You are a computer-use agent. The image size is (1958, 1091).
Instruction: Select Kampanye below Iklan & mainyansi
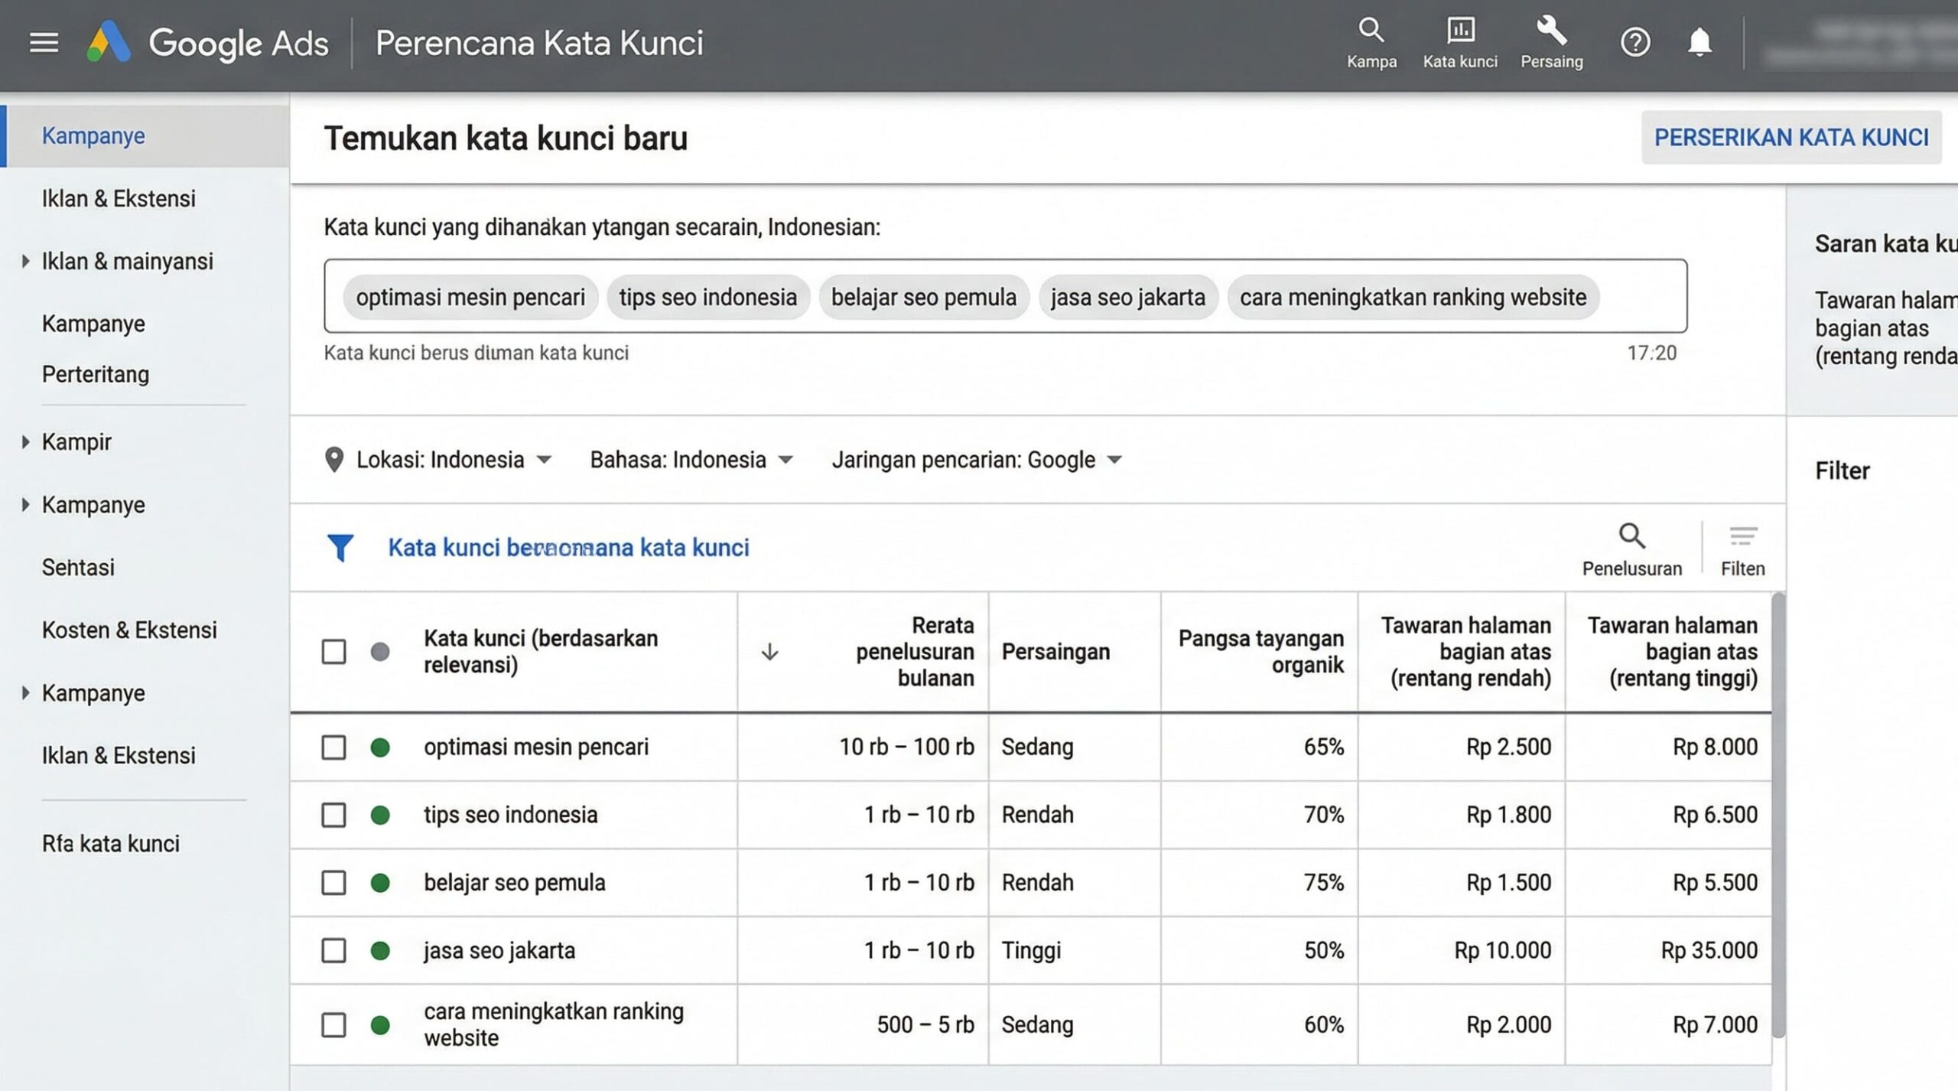coord(93,324)
